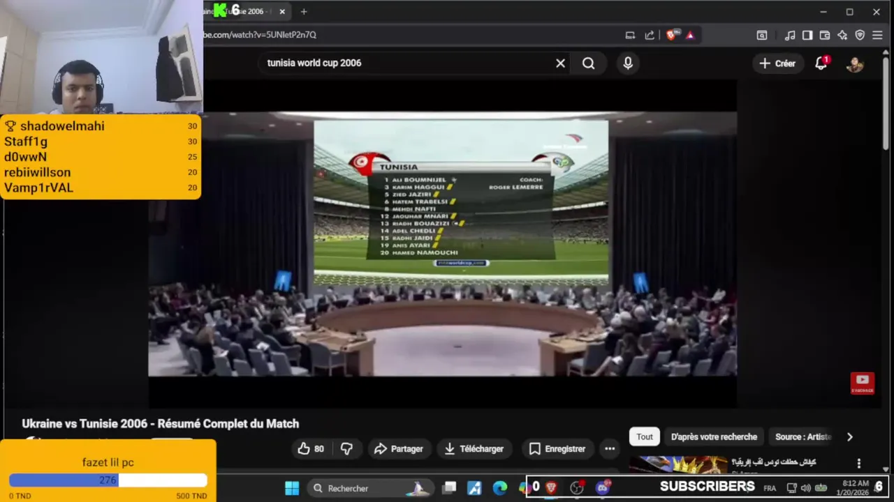Click the tab search icon in toolbar
The width and height of the screenshot is (894, 502).
point(762,35)
